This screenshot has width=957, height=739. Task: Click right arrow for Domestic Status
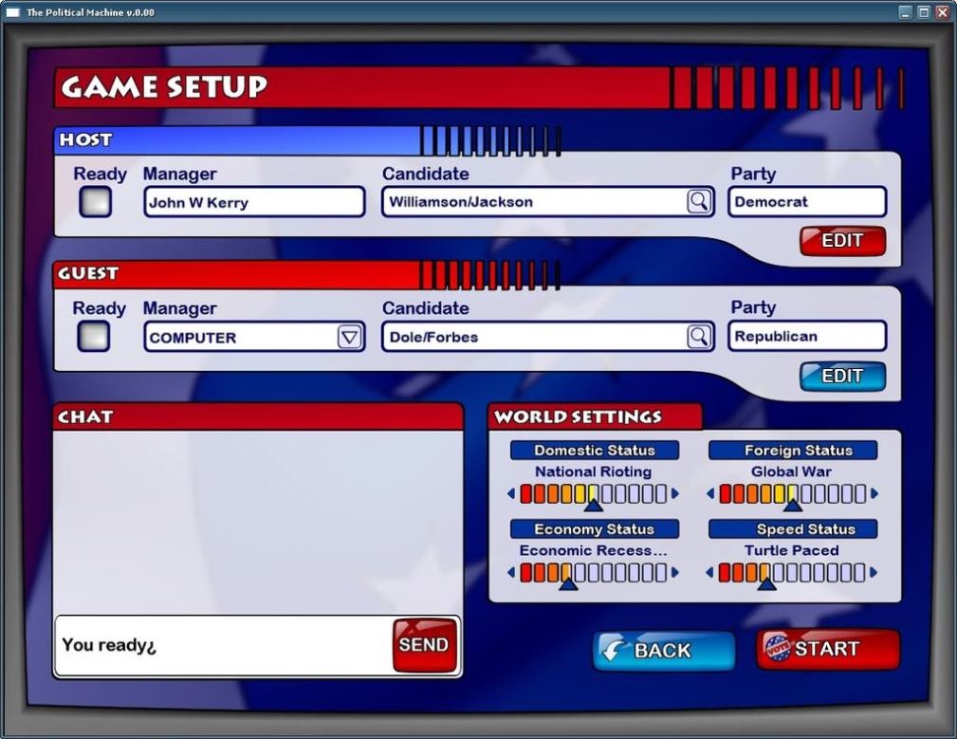675,493
